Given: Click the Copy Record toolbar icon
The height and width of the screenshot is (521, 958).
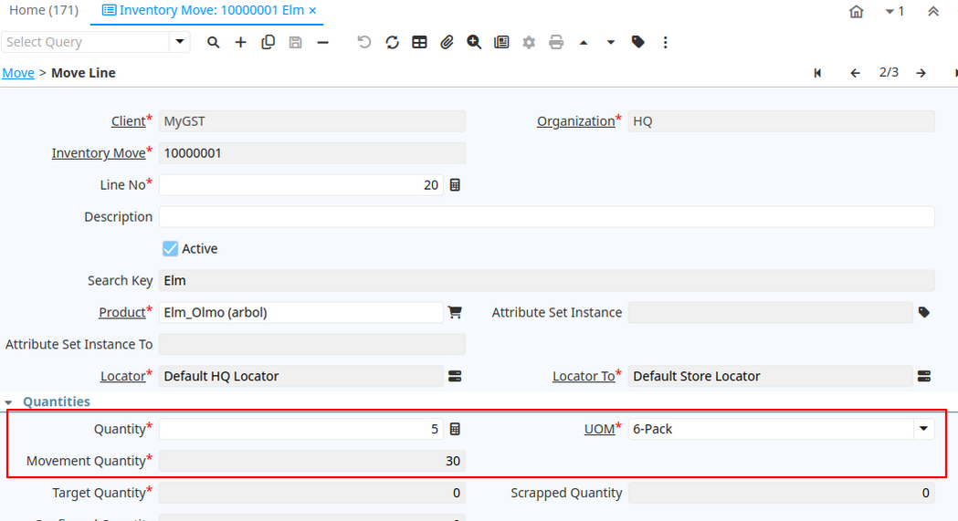Looking at the screenshot, I should (x=268, y=42).
